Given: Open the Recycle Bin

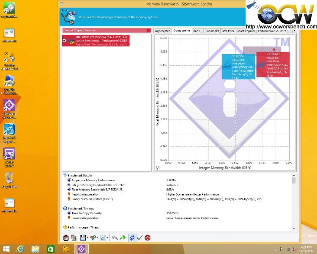Looking at the screenshot, I should pyautogui.click(x=9, y=180).
